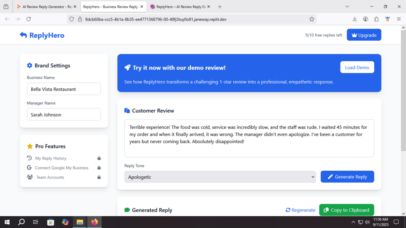Click the Google G icon
Viewport: 406px width, 228px height.
coord(29,167)
